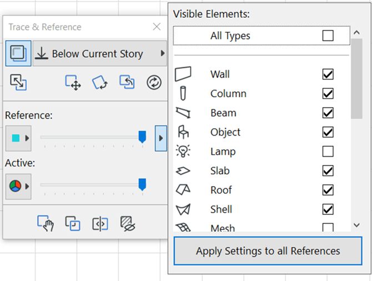This screenshot has width=372, height=281.
Task: Click the Displace temporarily hand icon
Action: (45, 223)
